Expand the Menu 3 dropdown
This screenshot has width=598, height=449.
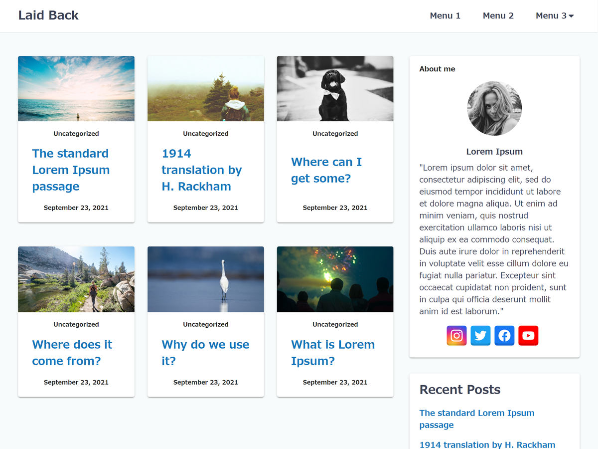554,16
